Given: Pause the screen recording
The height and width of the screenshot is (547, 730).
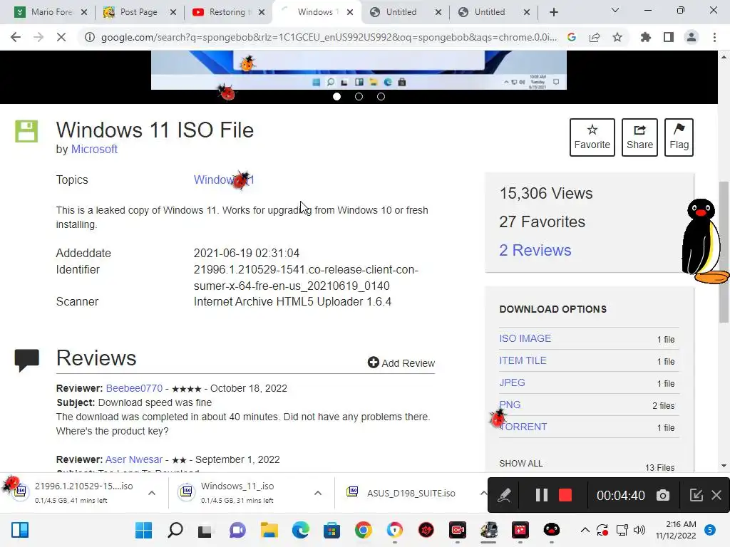Looking at the screenshot, I should pos(541,496).
